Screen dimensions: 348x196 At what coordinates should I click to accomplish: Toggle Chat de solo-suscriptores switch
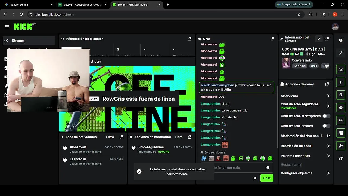click(x=326, y=116)
